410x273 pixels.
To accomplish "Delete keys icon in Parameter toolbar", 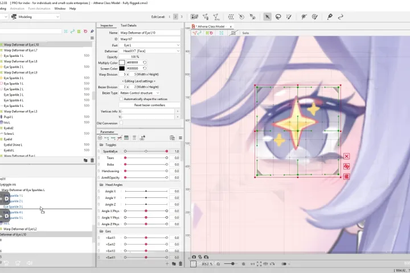I will pos(120,138).
